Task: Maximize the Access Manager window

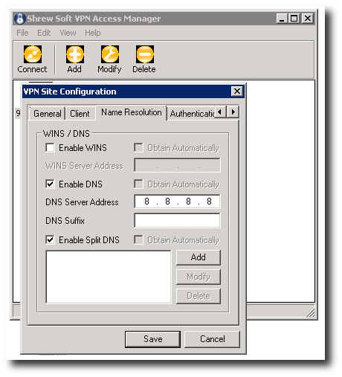Action: (294, 19)
